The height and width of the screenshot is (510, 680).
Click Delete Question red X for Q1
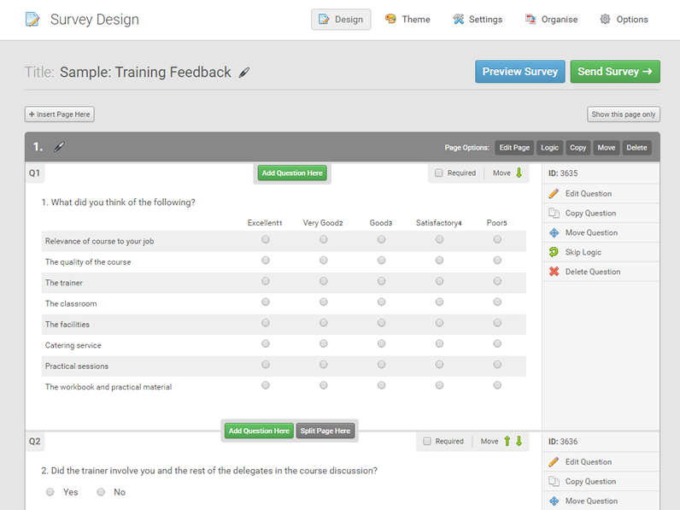coord(554,272)
